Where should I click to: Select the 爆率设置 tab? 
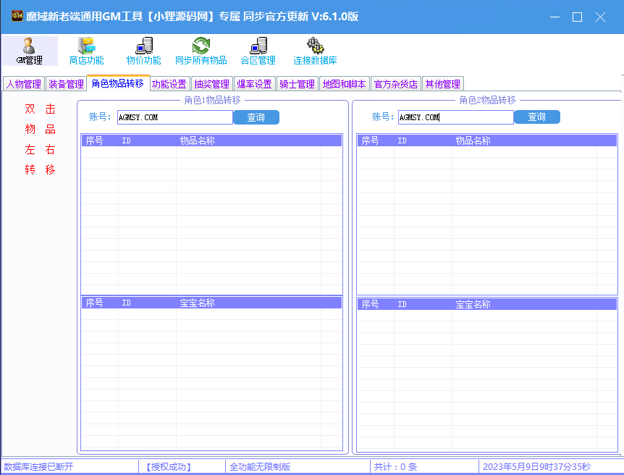[x=254, y=84]
